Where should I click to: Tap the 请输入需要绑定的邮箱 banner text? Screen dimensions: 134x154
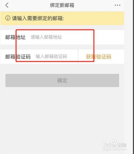pos(38,18)
